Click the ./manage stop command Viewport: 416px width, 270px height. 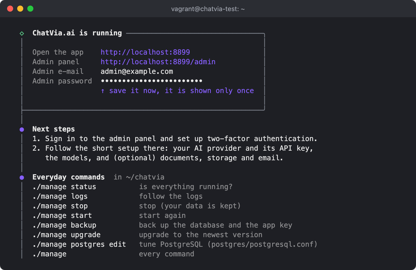click(x=60, y=206)
